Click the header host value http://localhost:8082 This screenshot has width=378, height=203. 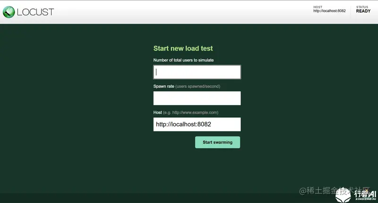tap(329, 11)
